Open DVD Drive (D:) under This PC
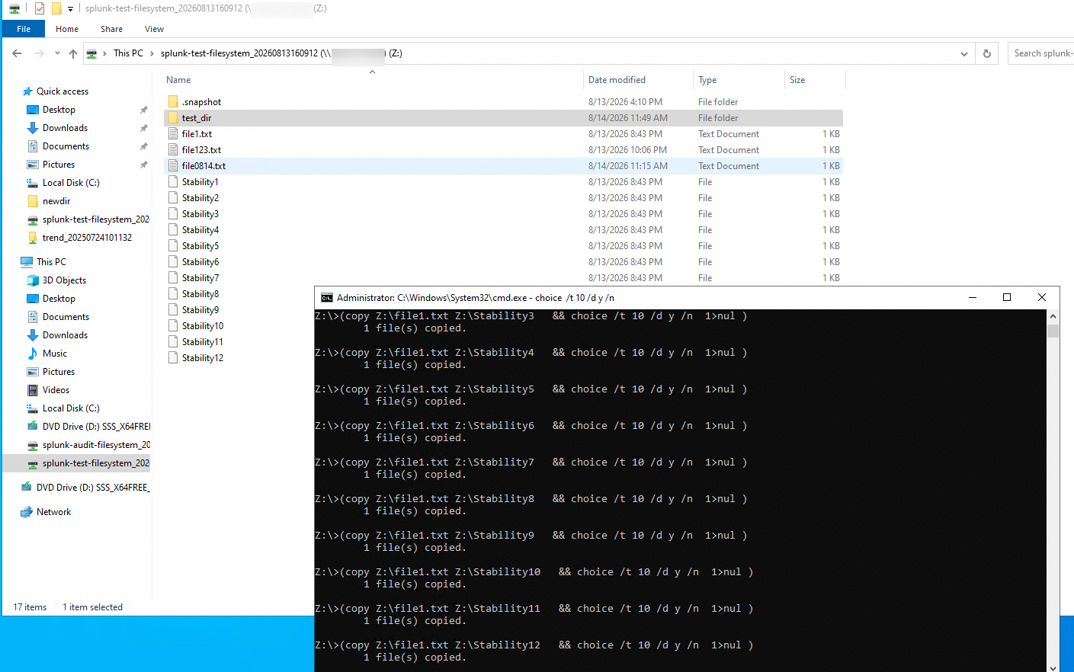The width and height of the screenshot is (1074, 672). [96, 427]
